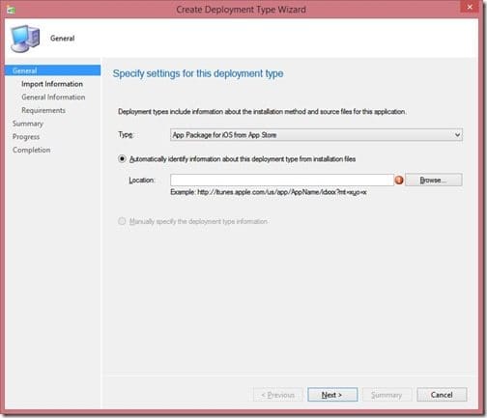This screenshot has width=487, height=418.
Task: Click the wizard computer icon in header
Action: point(25,39)
